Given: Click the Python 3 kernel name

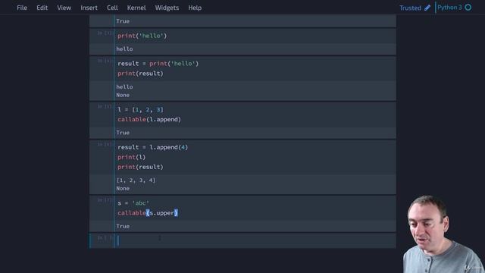Looking at the screenshot, I should (x=449, y=8).
